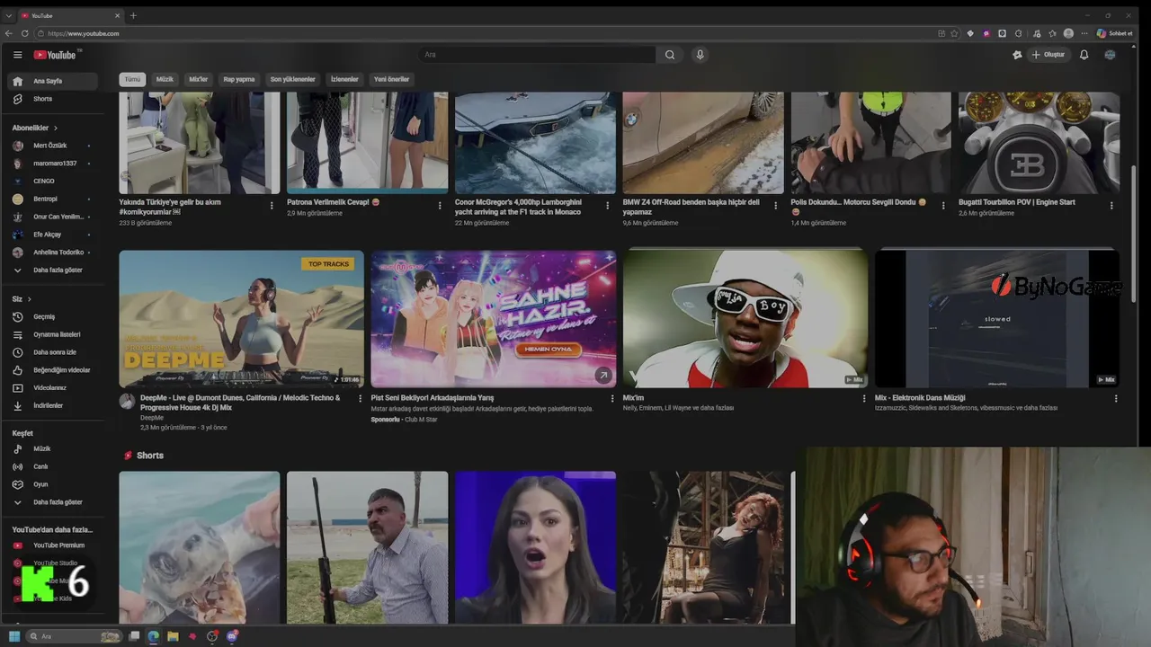Select the Son yüklenenler filter chip
The width and height of the screenshot is (1151, 647).
tap(293, 79)
